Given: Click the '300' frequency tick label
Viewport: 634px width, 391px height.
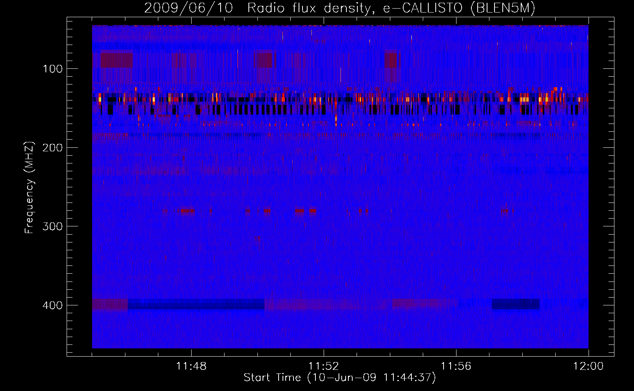Looking at the screenshot, I should [53, 226].
